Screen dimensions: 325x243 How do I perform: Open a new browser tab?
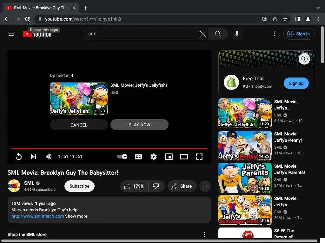click(86, 8)
